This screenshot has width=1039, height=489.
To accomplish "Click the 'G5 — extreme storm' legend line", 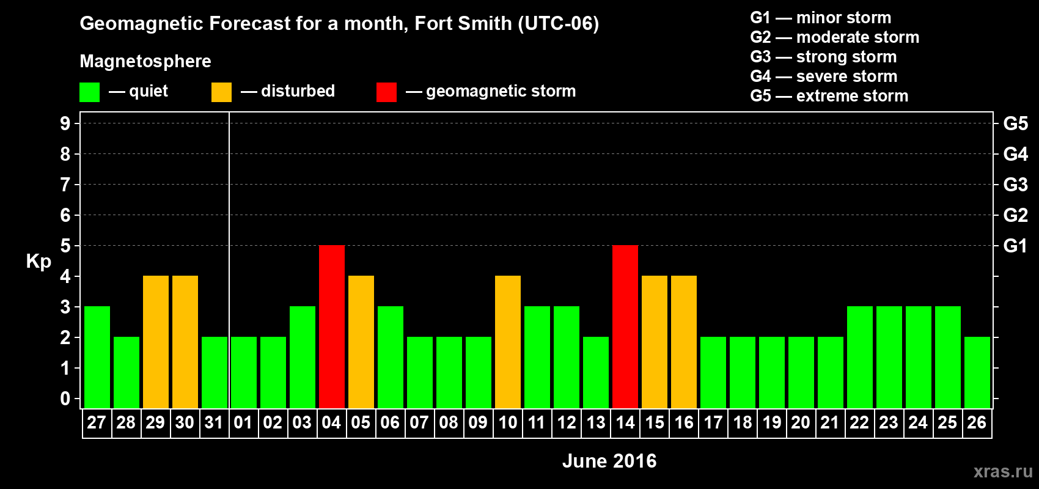I will [x=829, y=96].
